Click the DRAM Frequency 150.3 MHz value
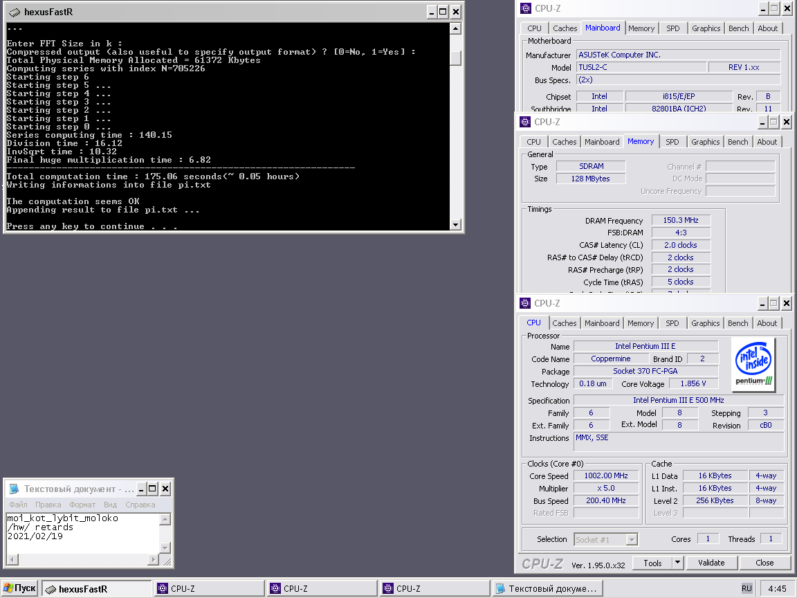Image resolution: width=797 pixels, height=598 pixels. click(x=681, y=220)
